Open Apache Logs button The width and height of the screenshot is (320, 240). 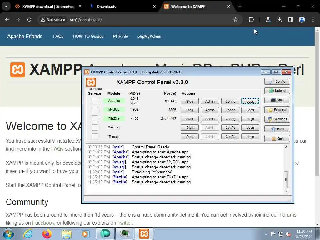click(x=250, y=101)
